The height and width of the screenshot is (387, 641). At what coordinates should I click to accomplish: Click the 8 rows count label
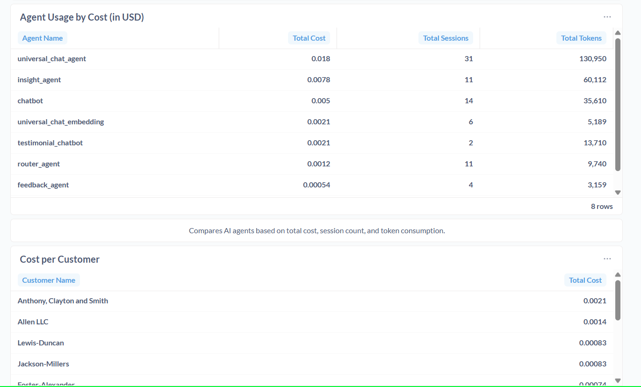pyautogui.click(x=602, y=207)
